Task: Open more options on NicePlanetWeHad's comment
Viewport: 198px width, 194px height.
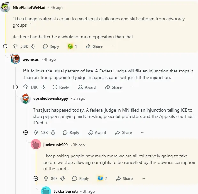Action: click(x=113, y=46)
